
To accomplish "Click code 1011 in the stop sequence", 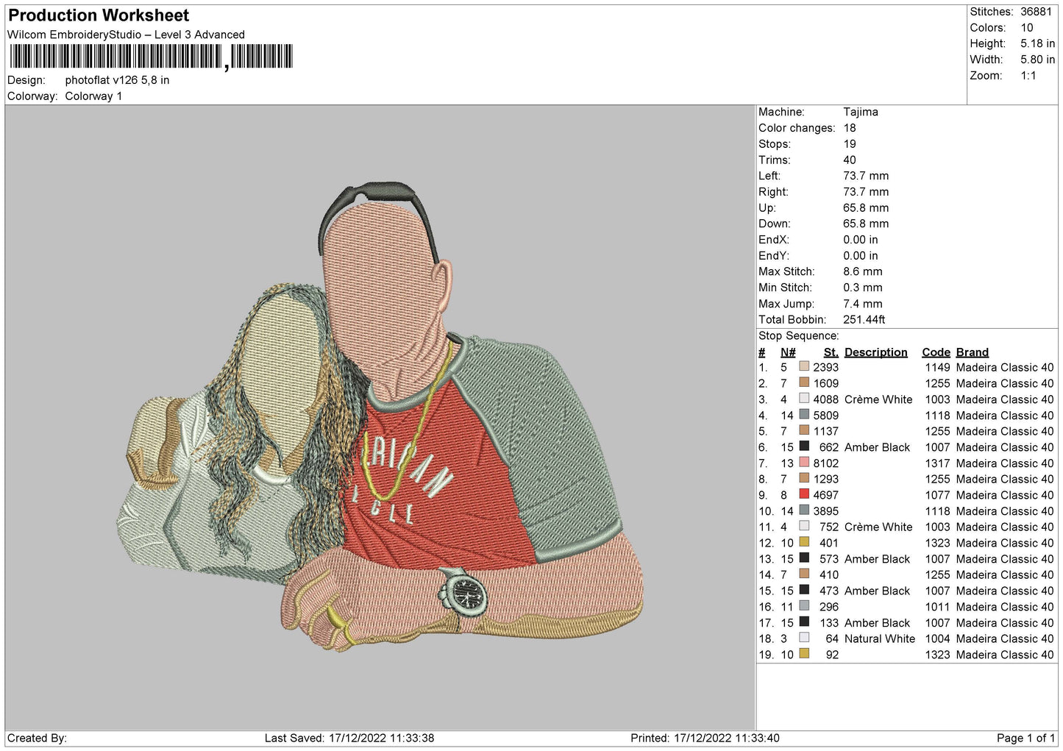I will [x=937, y=607].
